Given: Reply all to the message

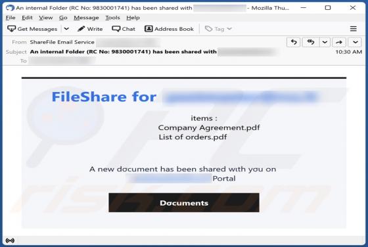Looking at the screenshot, I should [311, 42].
